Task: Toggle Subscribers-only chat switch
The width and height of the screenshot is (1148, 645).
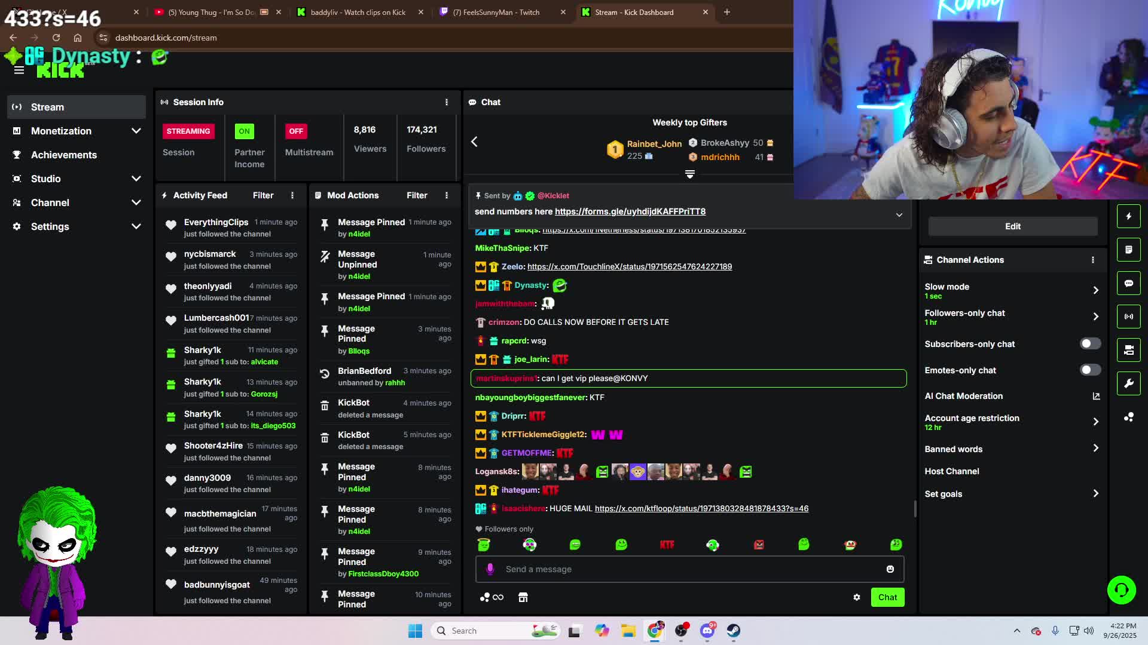Action: (1089, 344)
